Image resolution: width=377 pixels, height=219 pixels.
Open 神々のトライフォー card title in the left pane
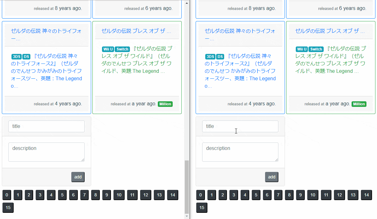pos(46,35)
